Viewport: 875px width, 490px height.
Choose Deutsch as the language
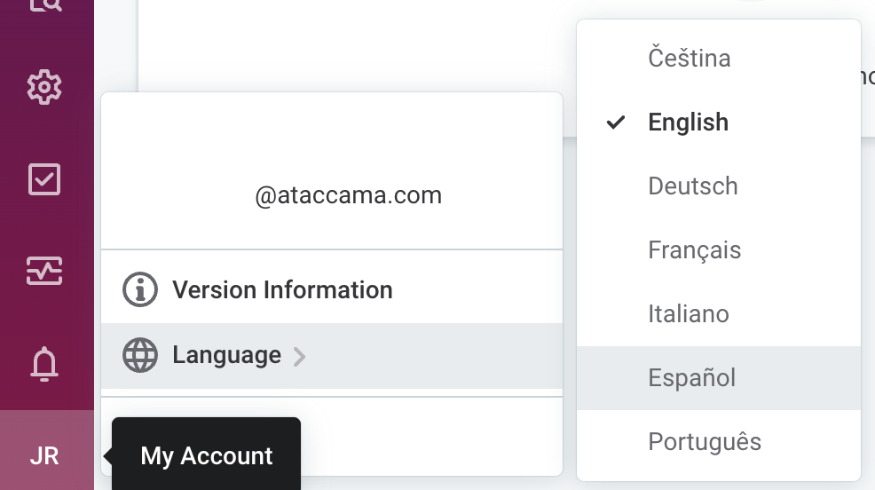pyautogui.click(x=693, y=186)
